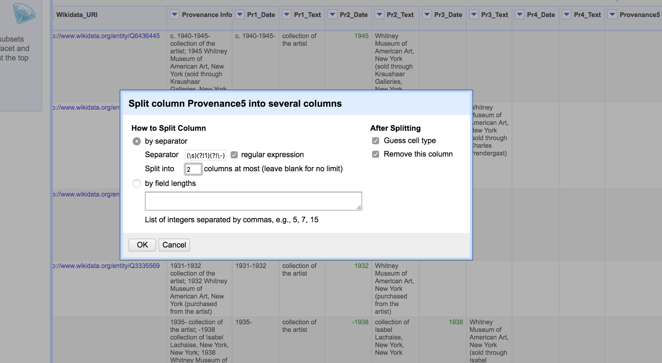Open the Pr2_Date column menu arrow
This screenshot has width=662, height=363.
[332, 15]
